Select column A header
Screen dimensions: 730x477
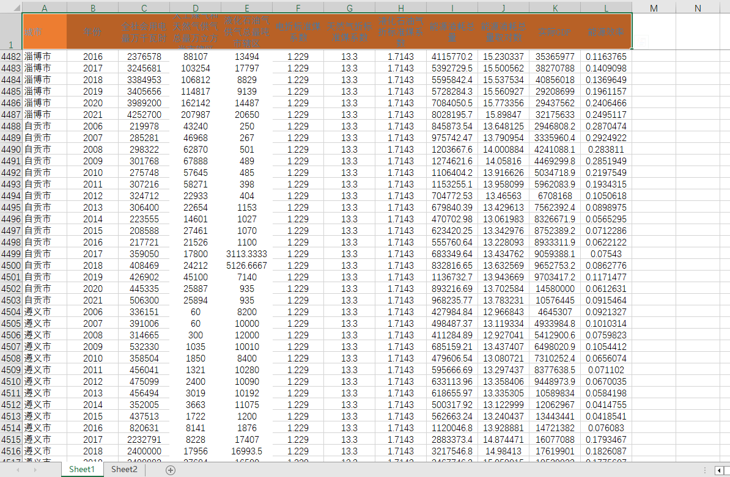click(44, 8)
